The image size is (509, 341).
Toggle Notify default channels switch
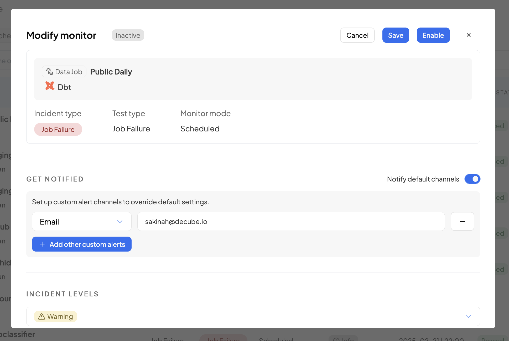click(472, 179)
